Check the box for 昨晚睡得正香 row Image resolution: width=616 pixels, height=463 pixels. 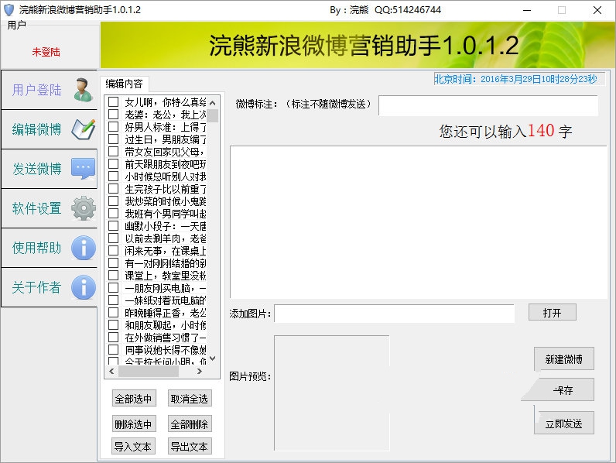114,313
